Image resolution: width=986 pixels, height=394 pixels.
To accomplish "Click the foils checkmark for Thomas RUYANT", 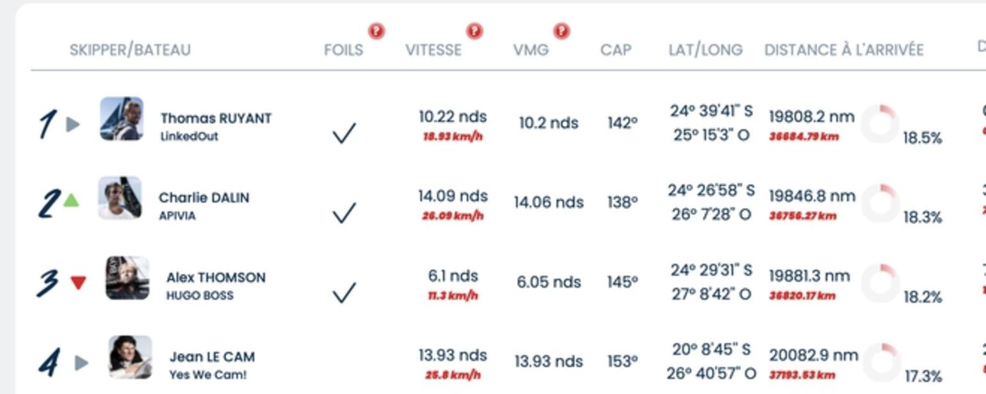I will [344, 134].
